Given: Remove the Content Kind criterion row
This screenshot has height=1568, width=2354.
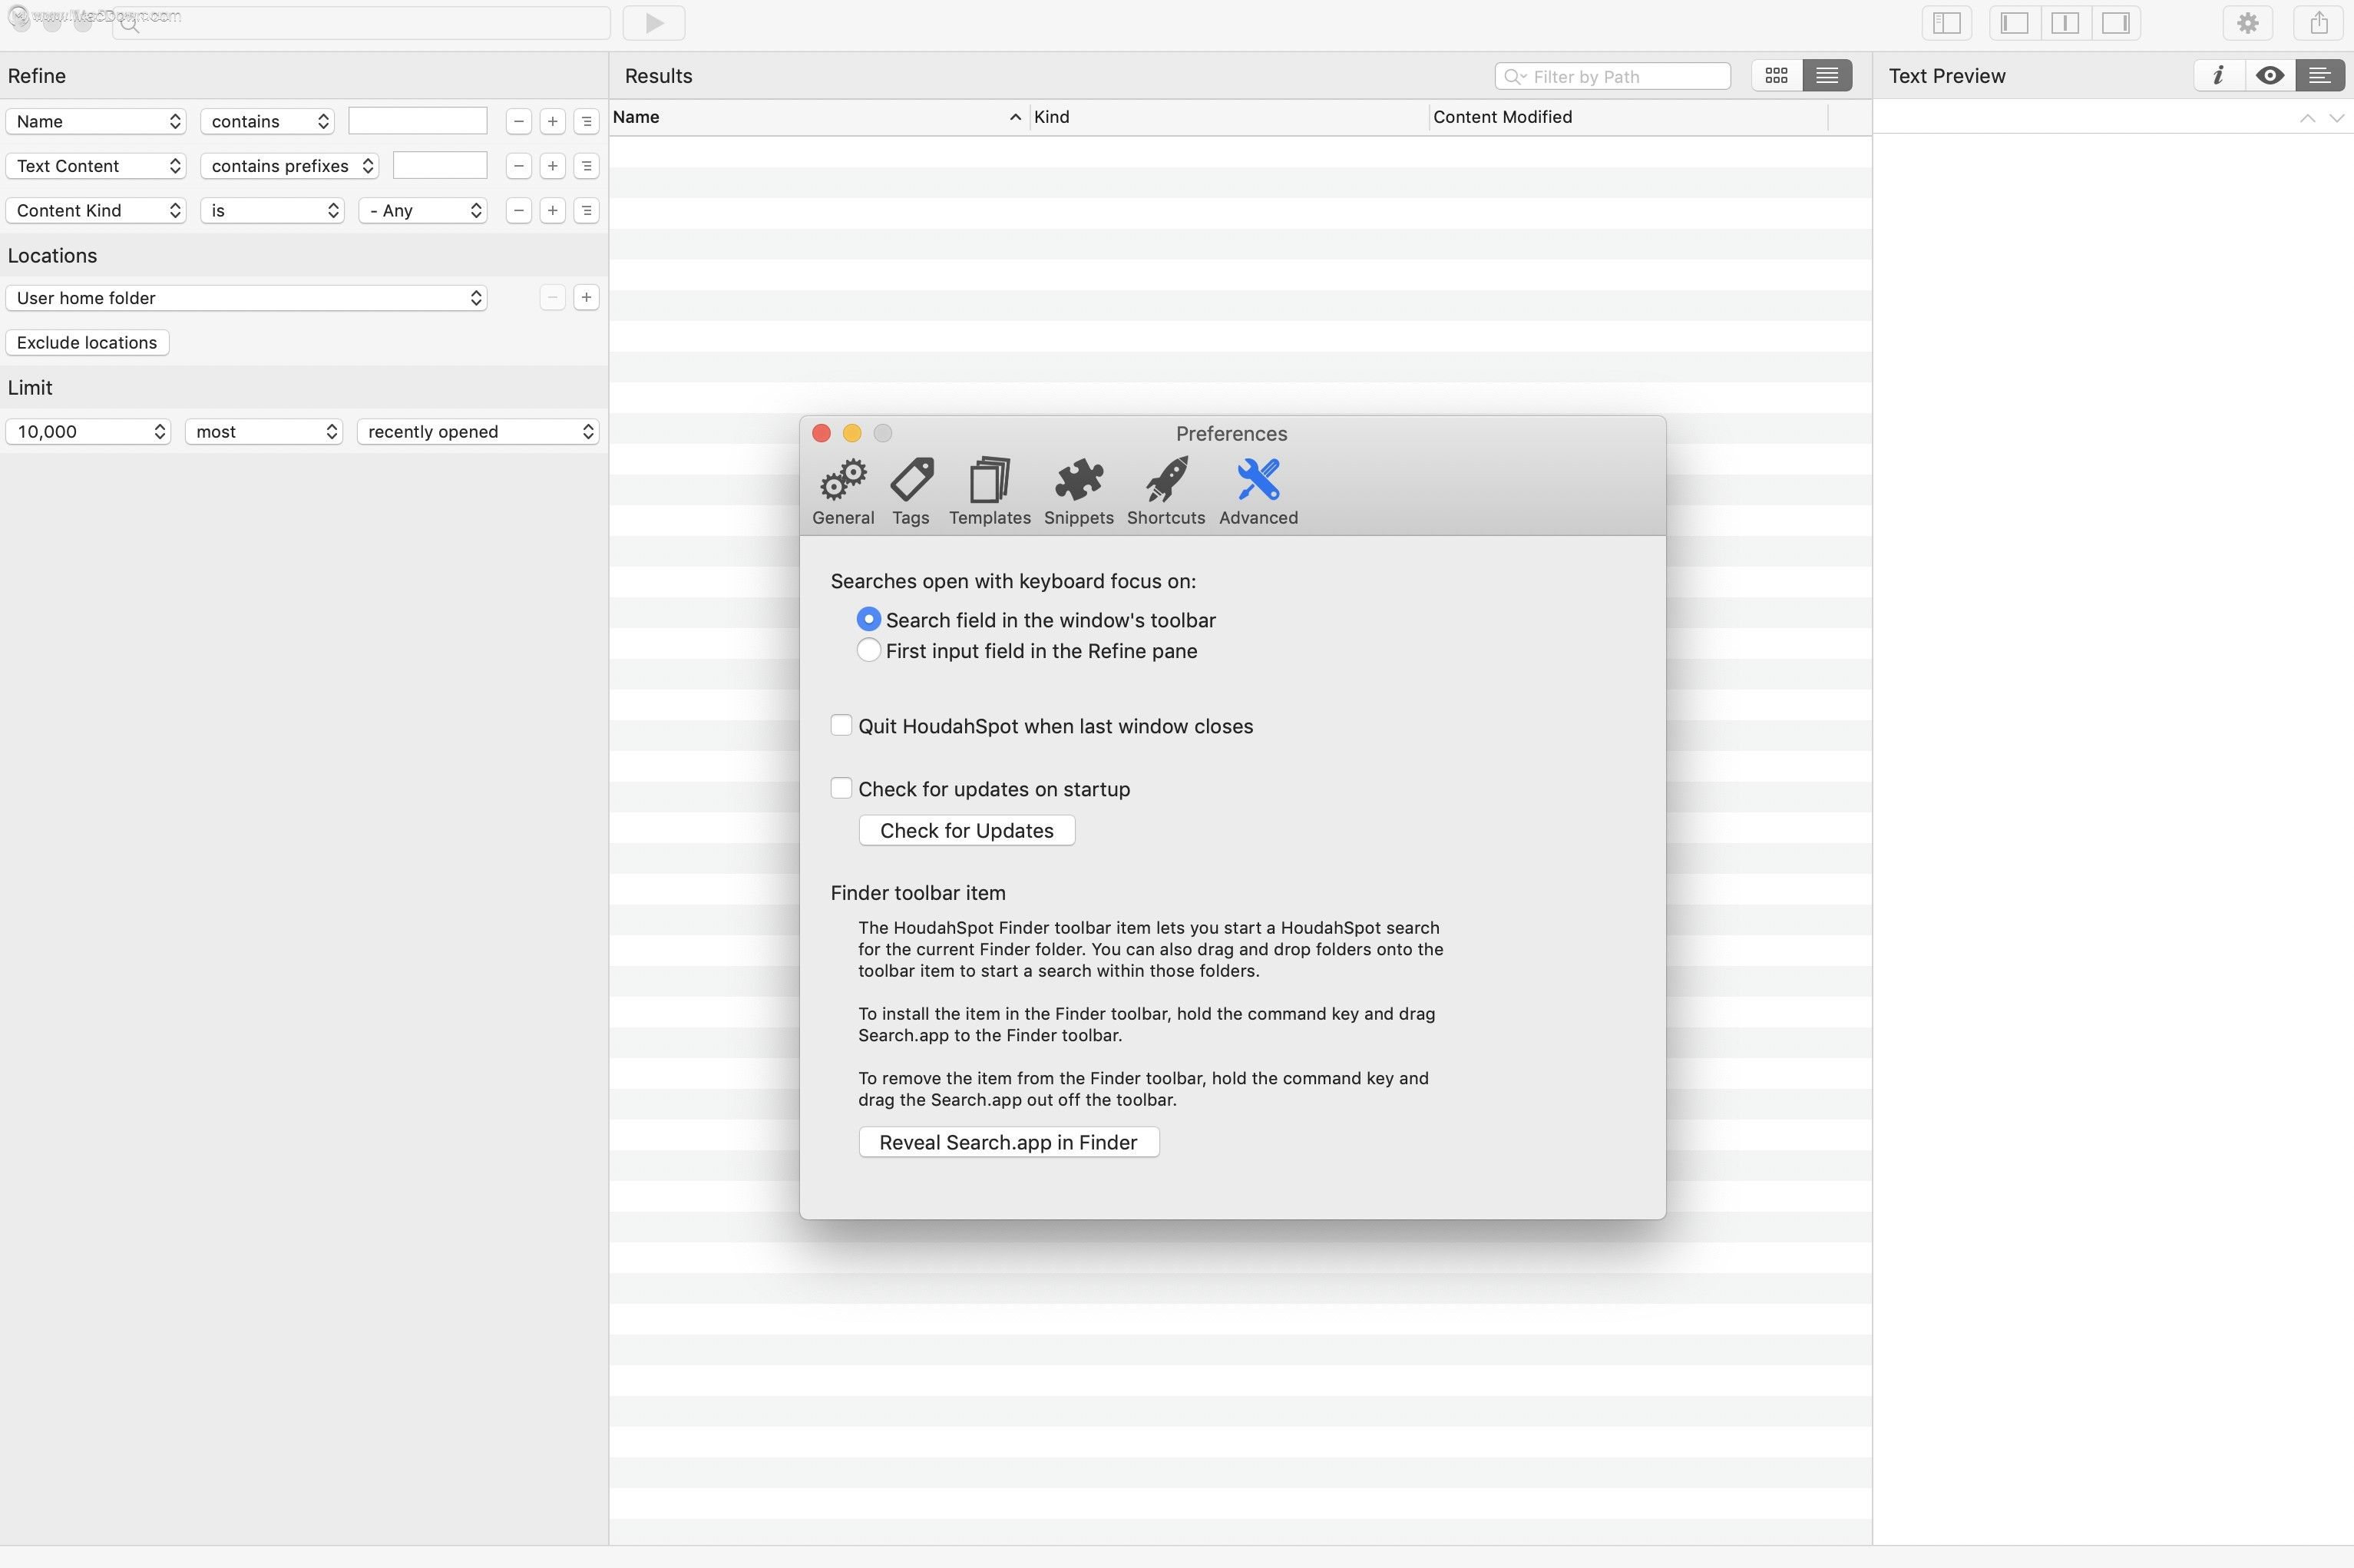Looking at the screenshot, I should point(517,210).
